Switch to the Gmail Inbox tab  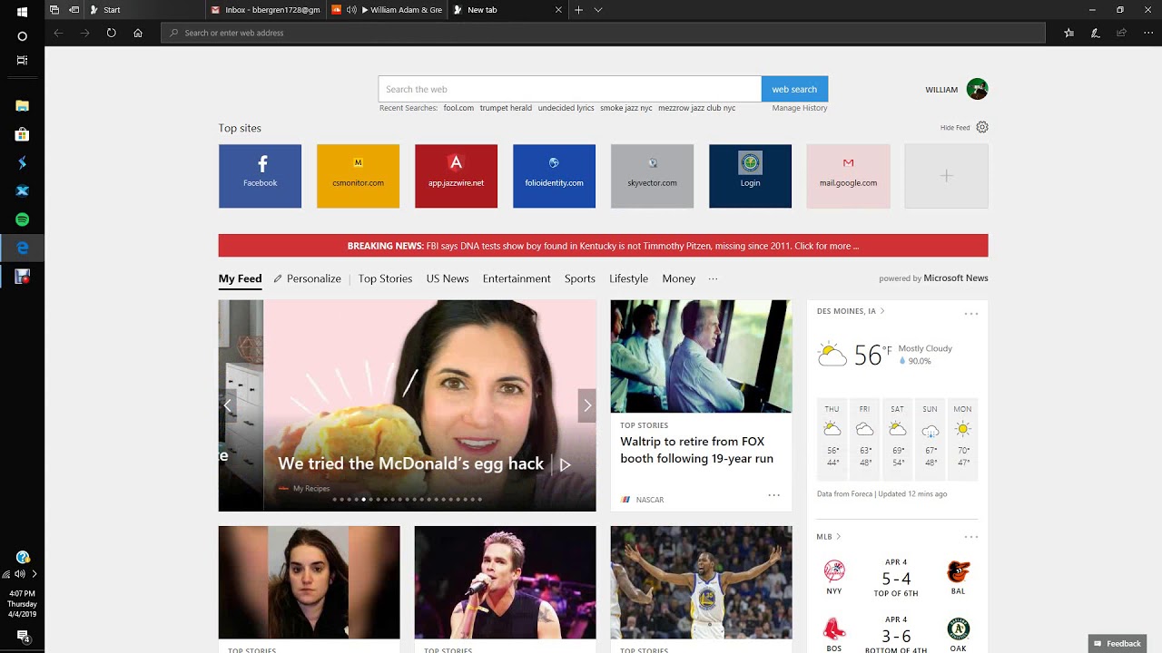[266, 10]
